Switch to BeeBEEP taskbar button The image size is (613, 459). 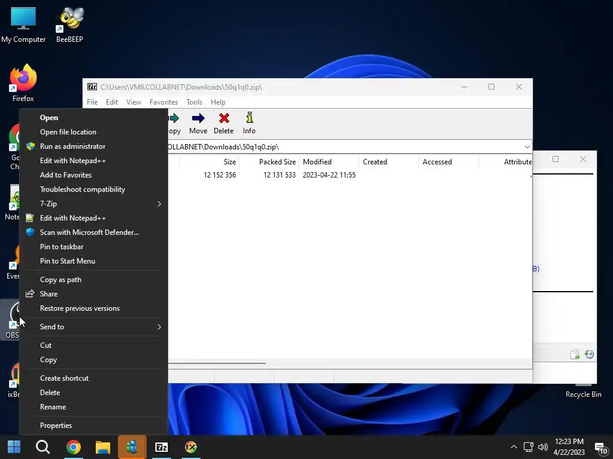pyautogui.click(x=132, y=447)
